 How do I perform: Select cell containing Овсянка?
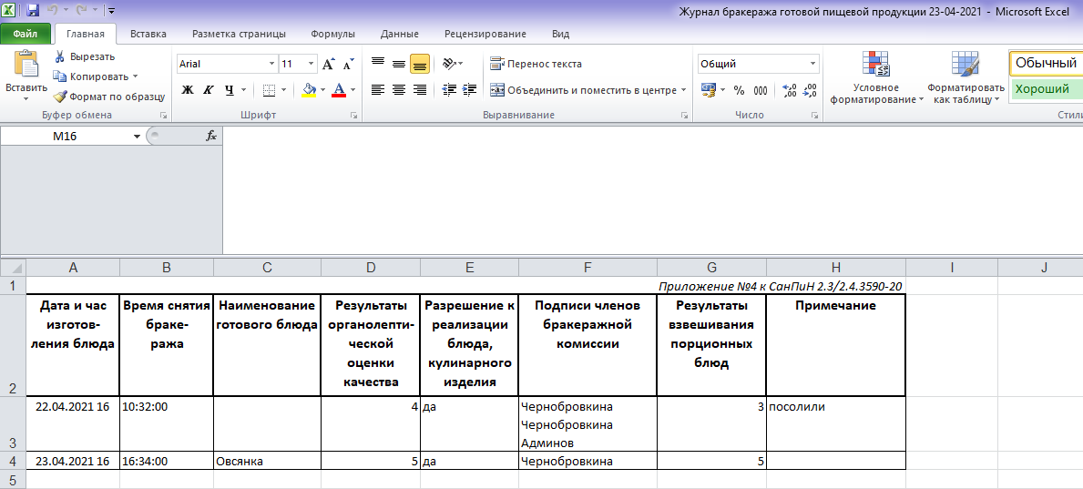pos(267,462)
